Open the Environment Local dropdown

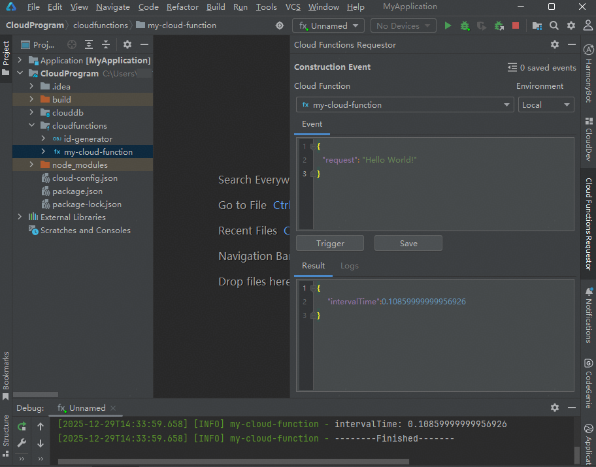546,105
